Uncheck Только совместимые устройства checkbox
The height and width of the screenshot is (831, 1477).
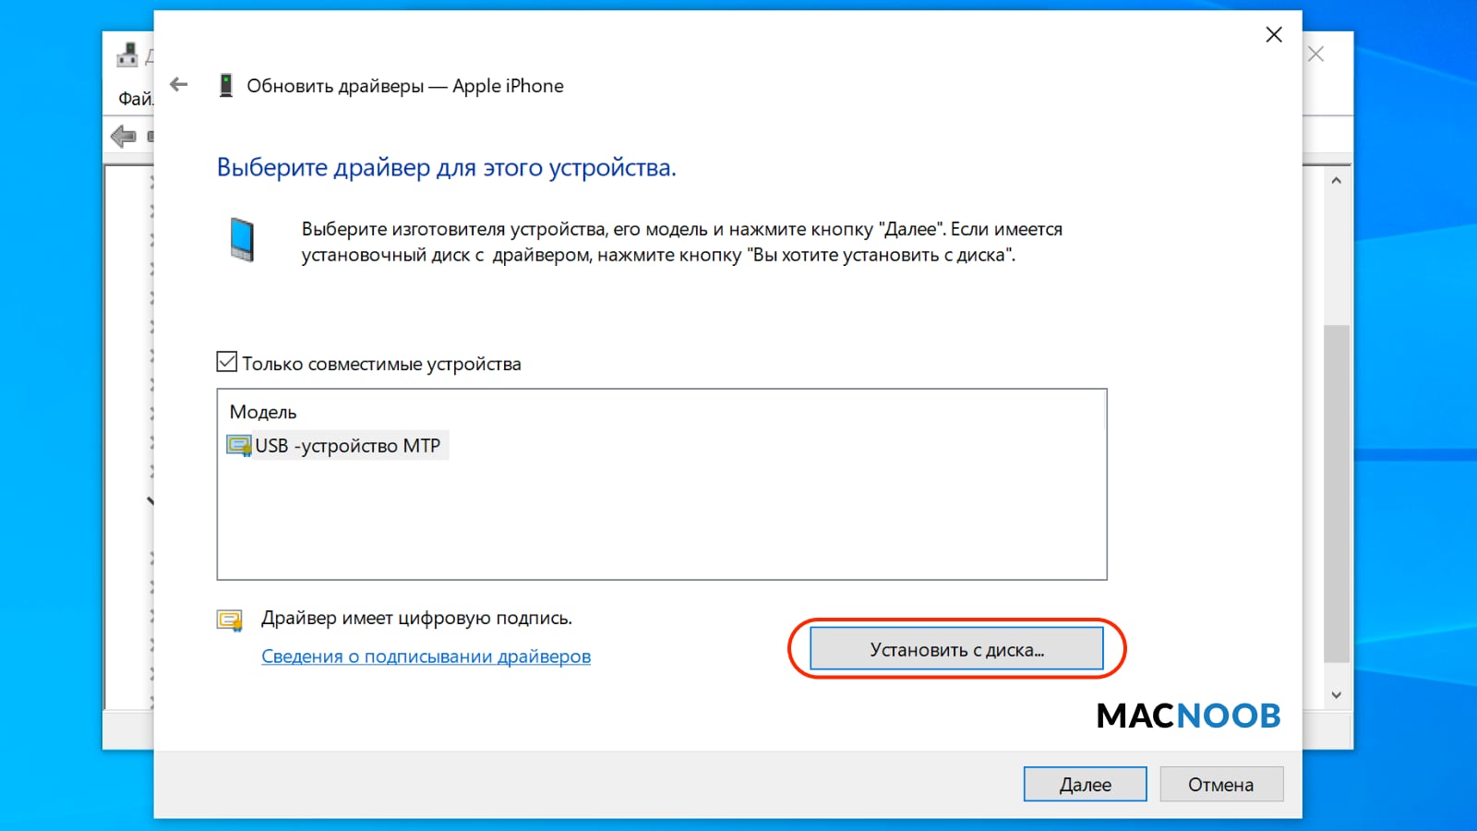(x=227, y=362)
